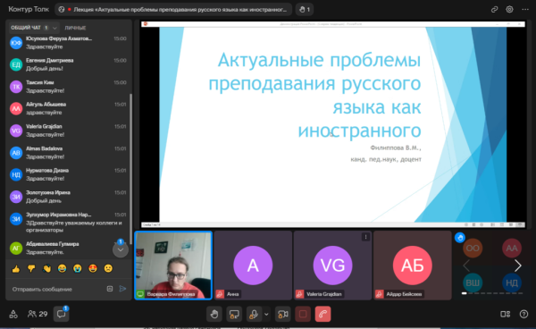
Task: Click the Контур Толк logo
Action: coord(29,9)
